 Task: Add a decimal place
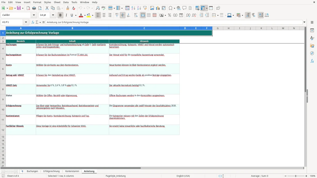pyautogui.click(x=188, y=15)
